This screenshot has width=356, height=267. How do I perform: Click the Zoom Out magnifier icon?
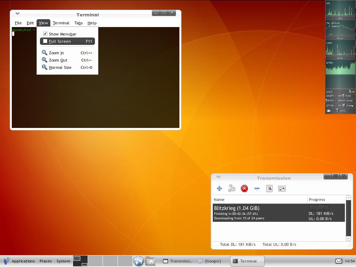point(44,60)
